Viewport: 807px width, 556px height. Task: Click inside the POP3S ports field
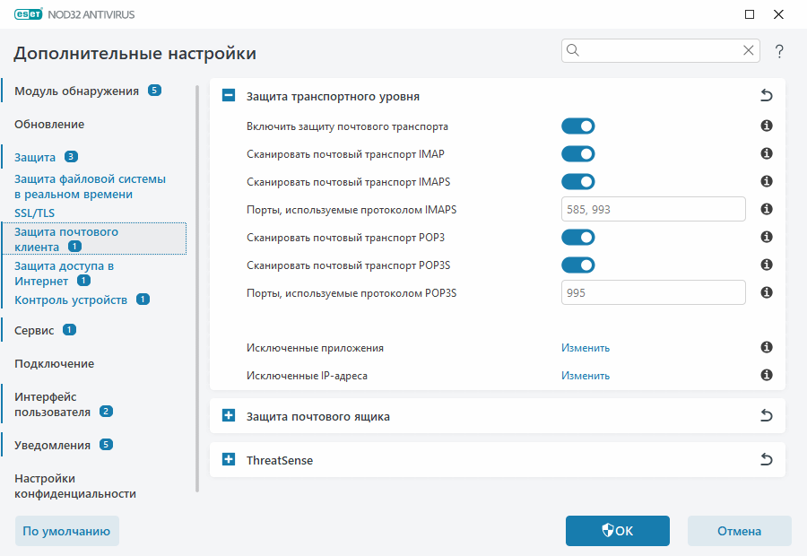[653, 291]
